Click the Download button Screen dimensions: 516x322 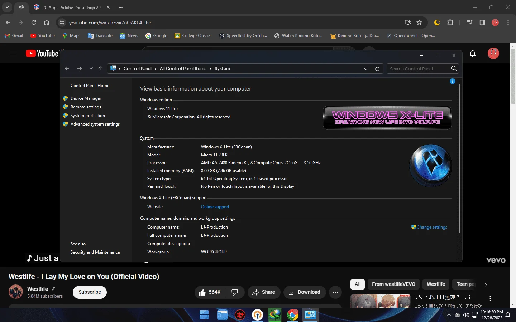305,292
